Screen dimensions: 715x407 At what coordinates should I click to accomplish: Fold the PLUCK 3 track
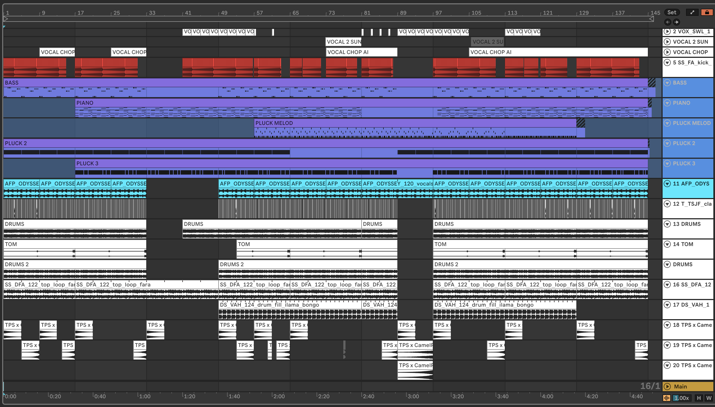coord(667,163)
